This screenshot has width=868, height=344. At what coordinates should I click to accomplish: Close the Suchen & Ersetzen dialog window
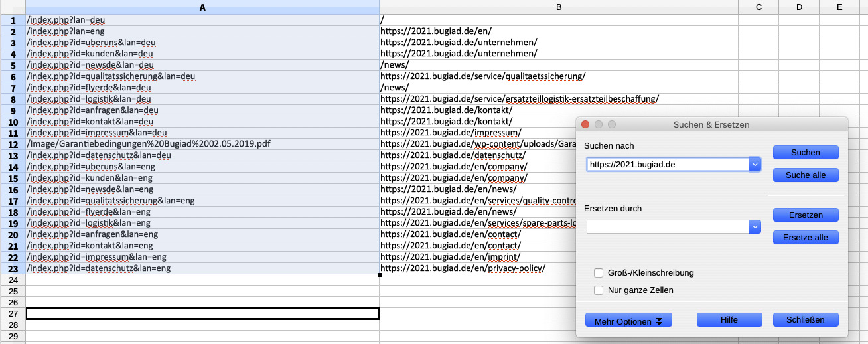pos(585,125)
